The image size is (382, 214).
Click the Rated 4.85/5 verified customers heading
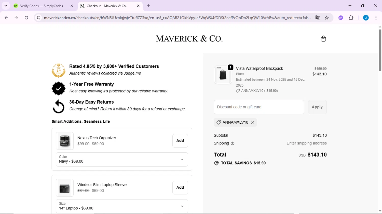click(x=114, y=66)
